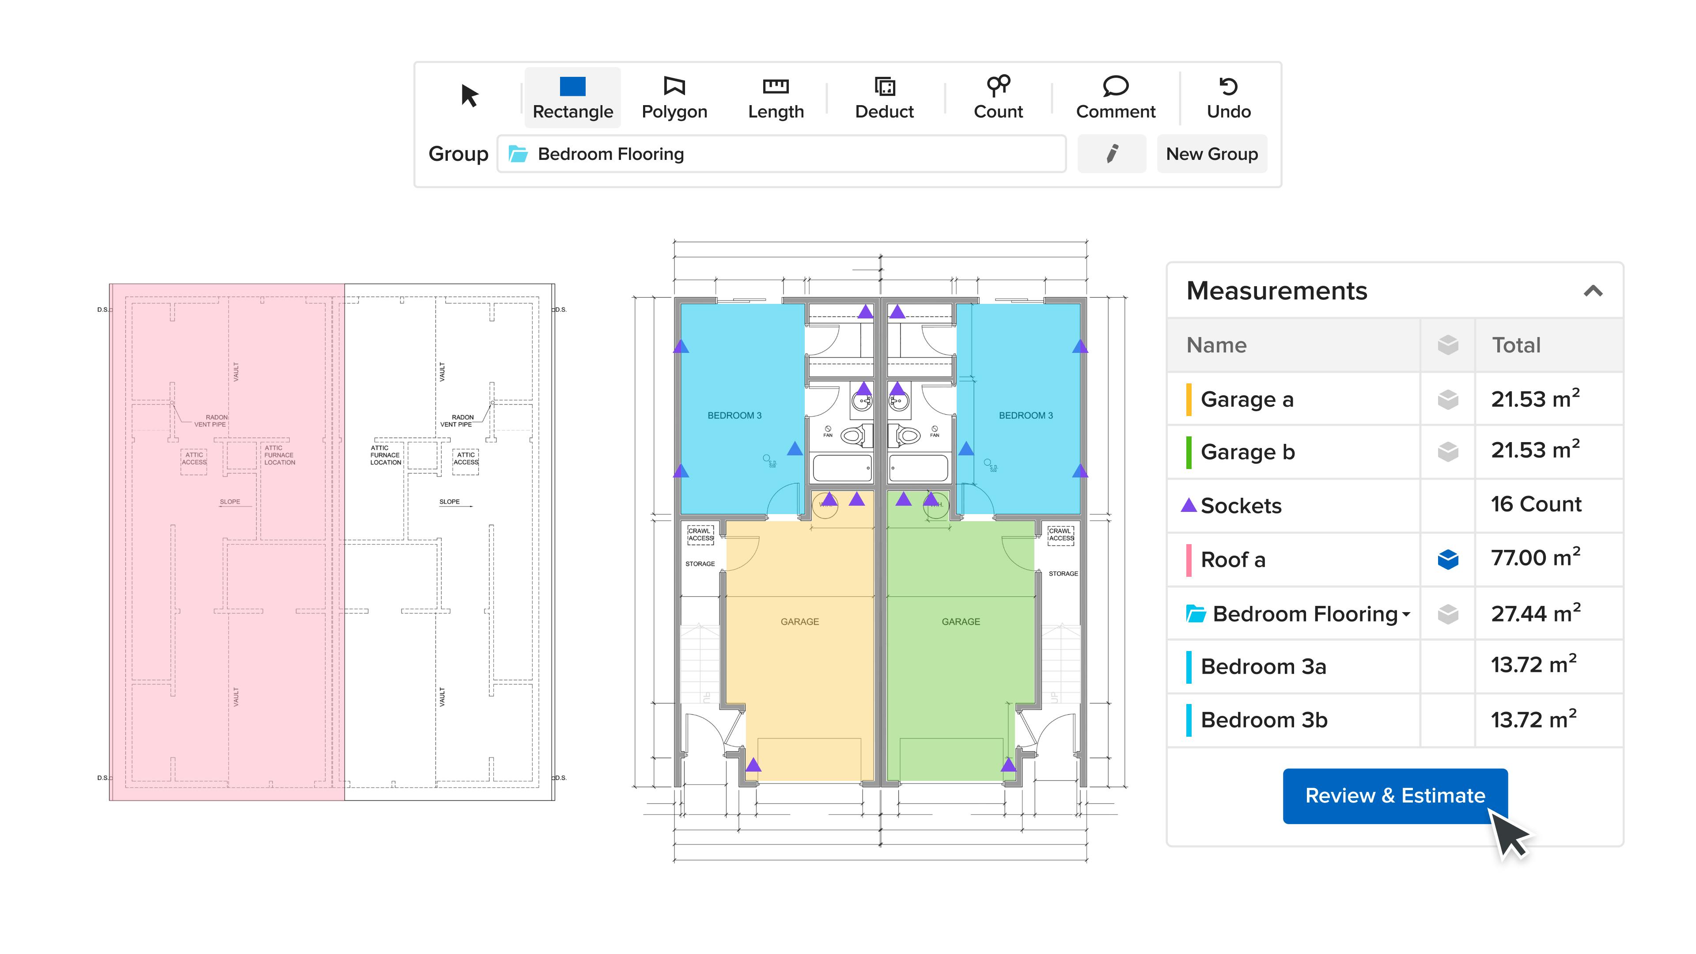The width and height of the screenshot is (1696, 954).
Task: Click the folder icon in Measurements list
Action: tap(1196, 613)
